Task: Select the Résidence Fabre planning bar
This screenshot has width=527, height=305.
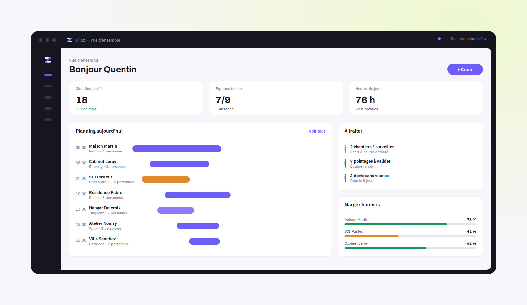Action: tap(198, 195)
